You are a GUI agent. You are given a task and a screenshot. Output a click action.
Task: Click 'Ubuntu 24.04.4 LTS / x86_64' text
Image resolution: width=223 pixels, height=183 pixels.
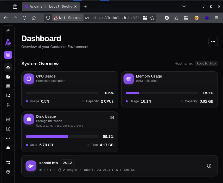(109, 170)
